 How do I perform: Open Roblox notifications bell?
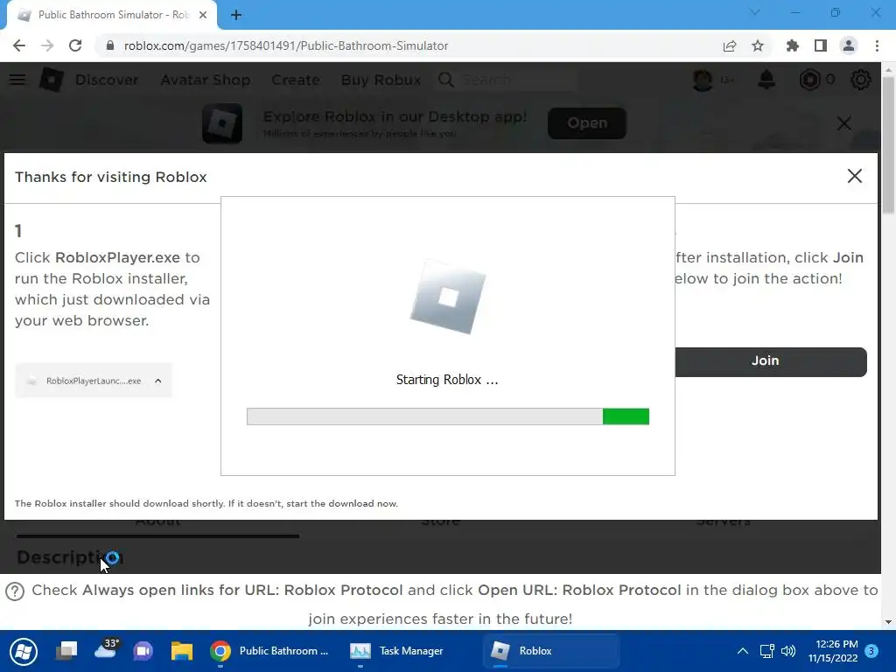(x=766, y=80)
